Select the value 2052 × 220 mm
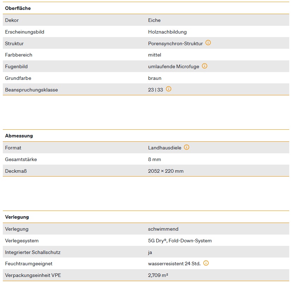Viewport: 291px width, 284px height. pos(166,171)
